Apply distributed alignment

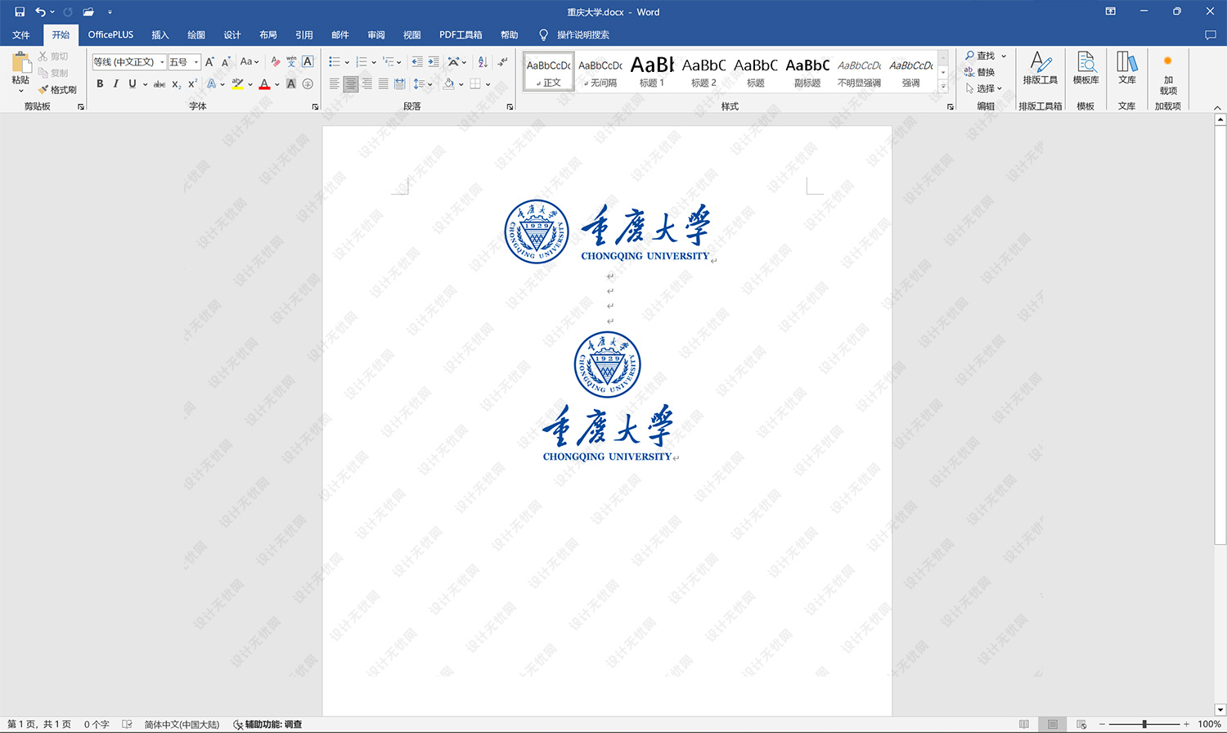pyautogui.click(x=399, y=83)
